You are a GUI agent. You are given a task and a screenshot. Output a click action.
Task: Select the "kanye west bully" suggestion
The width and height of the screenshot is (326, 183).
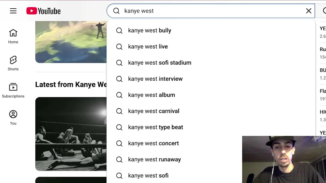[150, 30]
